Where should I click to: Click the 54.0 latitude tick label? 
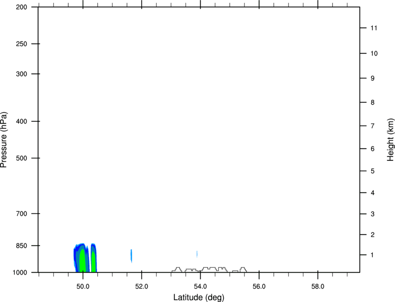click(x=200, y=286)
